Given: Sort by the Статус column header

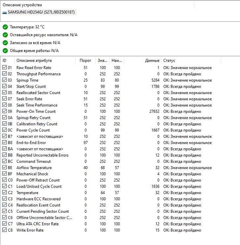Looking at the screenshot, I should pyautogui.click(x=191, y=61).
